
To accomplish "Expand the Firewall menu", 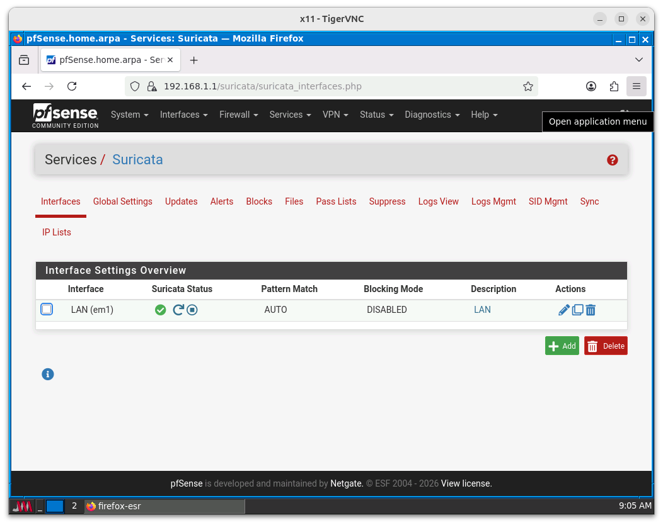I will pos(238,115).
